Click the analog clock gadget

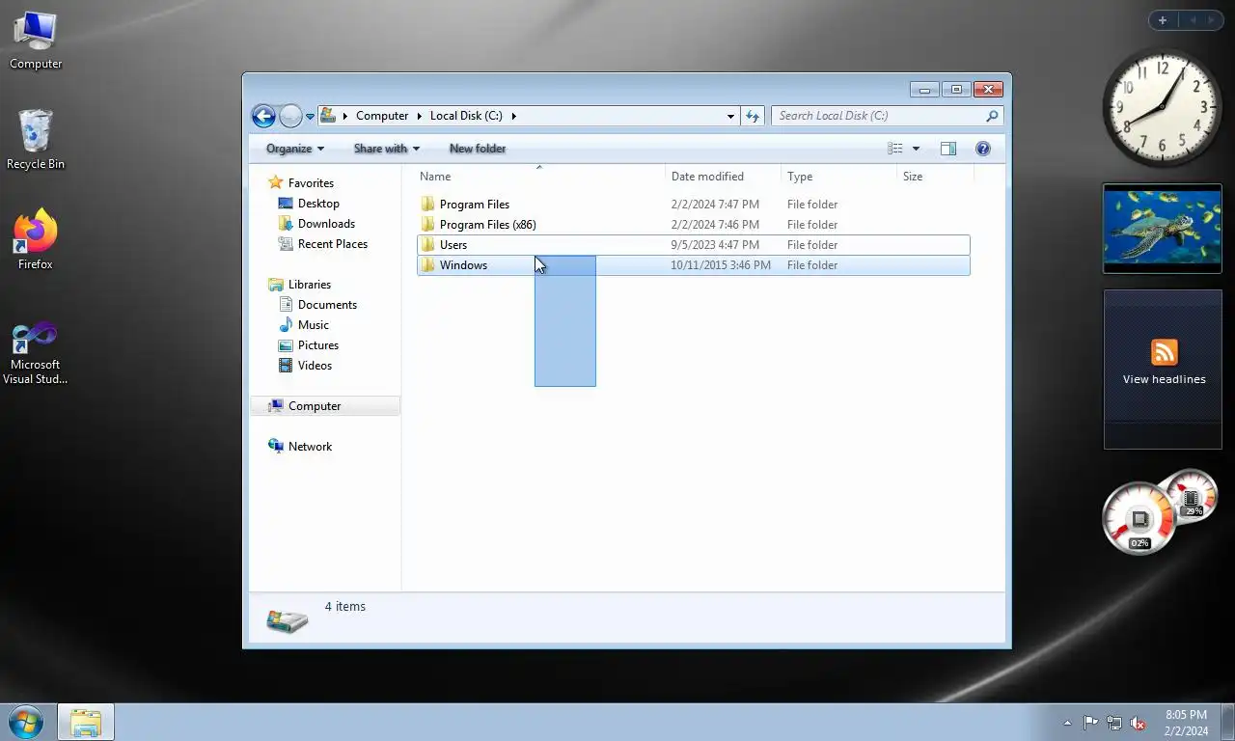pos(1162,108)
